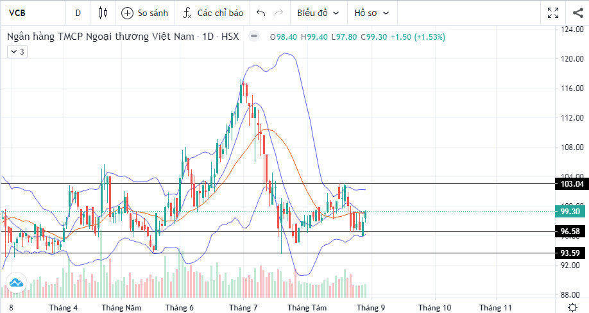Screen dimensions: 589x313
Task: Undo the last chart change
Action: click(x=260, y=13)
